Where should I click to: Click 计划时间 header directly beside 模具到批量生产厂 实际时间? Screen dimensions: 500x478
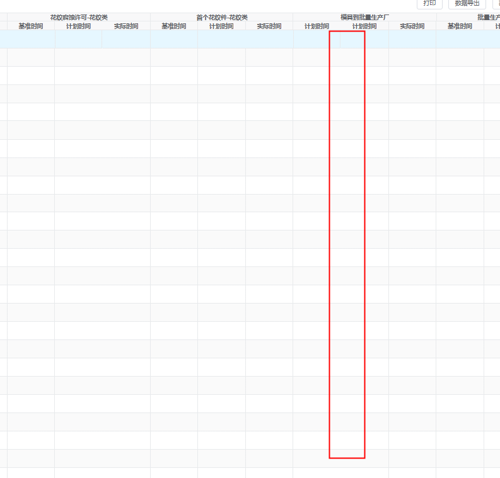click(364, 26)
